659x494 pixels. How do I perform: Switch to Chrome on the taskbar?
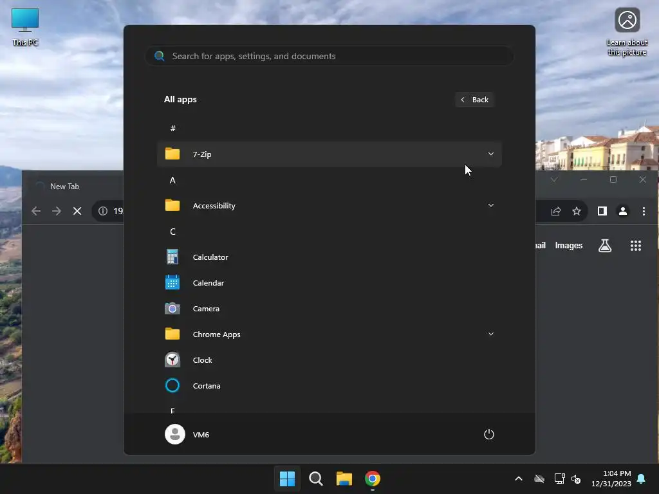click(373, 479)
